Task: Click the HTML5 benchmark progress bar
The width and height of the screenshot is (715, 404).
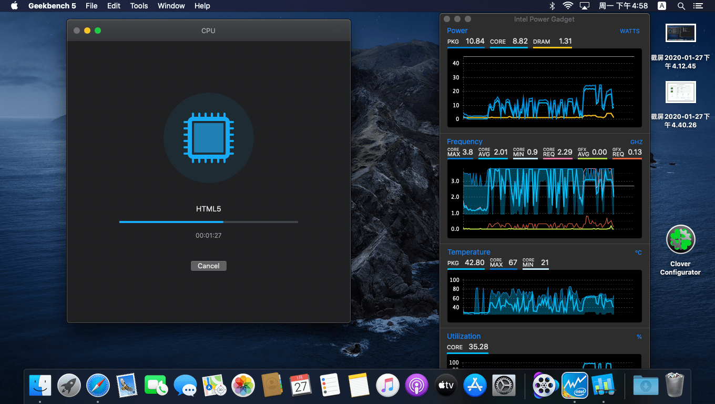Action: tap(208, 222)
